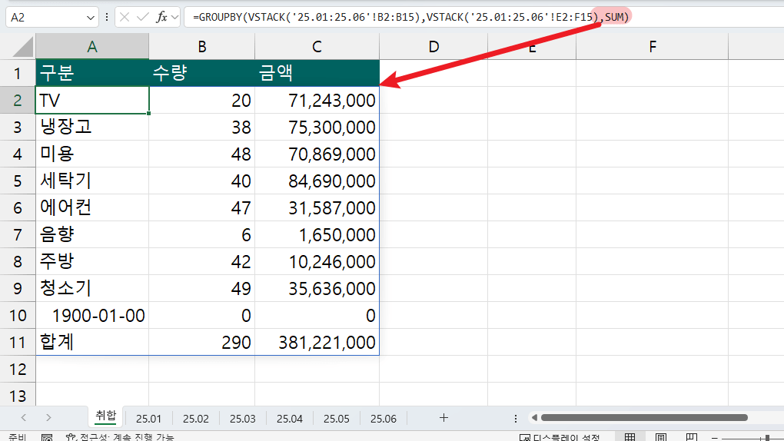Select total amount cell 381,221,000

317,342
